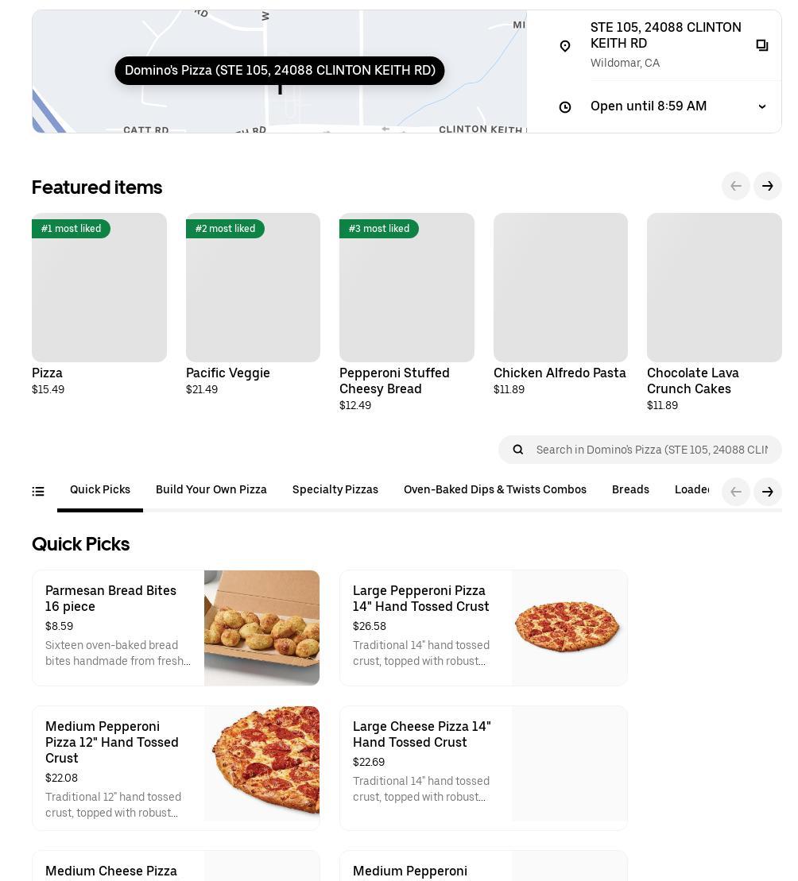Open the menu category list icon
Screen dimensions: 798x881
tap(38, 492)
